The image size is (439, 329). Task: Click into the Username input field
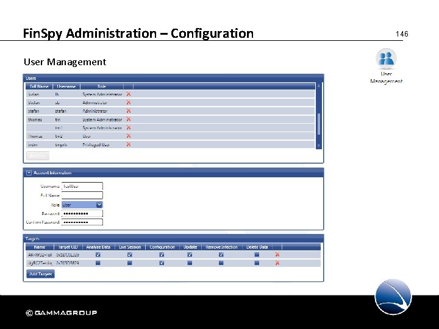point(82,186)
